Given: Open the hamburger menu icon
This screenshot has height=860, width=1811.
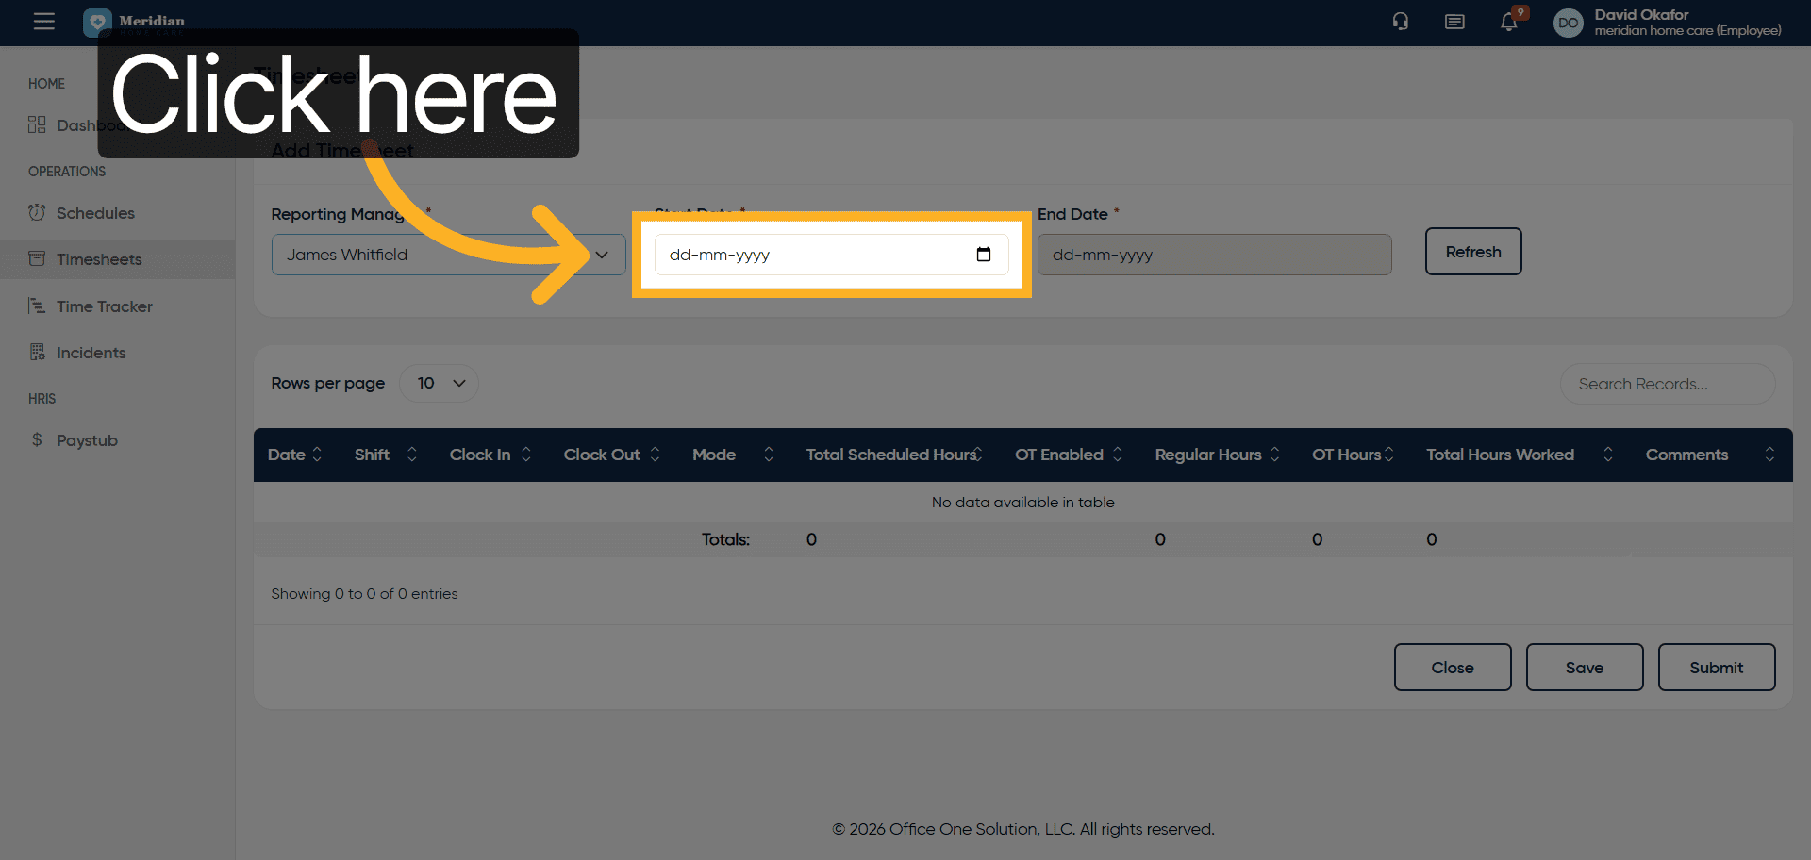Looking at the screenshot, I should point(43,22).
